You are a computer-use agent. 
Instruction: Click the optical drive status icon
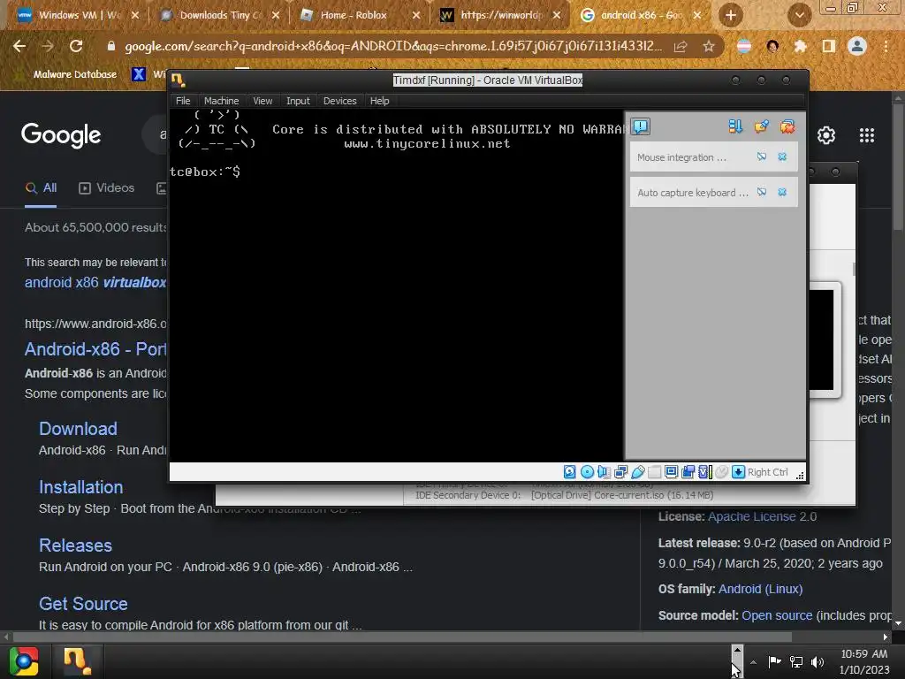(x=587, y=472)
